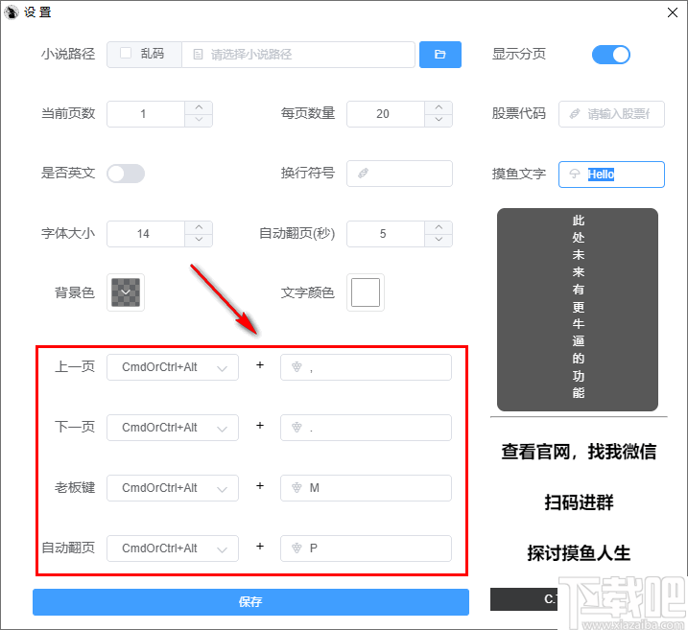Increase 字体大小 with the up arrow

(x=199, y=227)
